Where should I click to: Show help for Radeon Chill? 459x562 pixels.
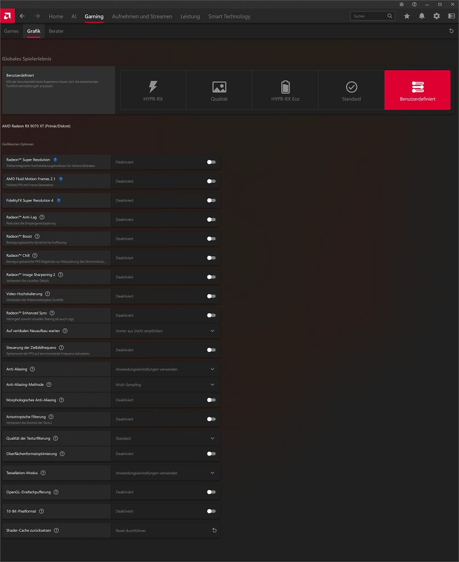click(35, 256)
